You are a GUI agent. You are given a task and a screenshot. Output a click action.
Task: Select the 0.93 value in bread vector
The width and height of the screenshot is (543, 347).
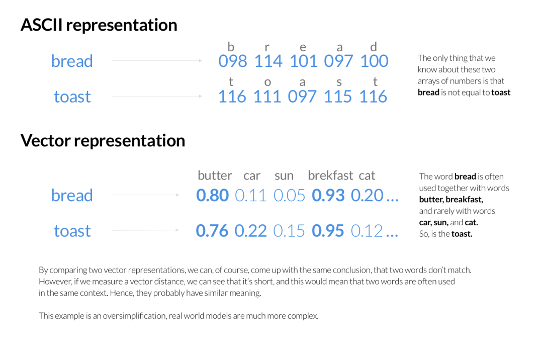[328, 196]
